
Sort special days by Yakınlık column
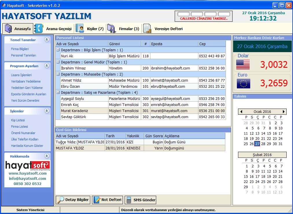click(x=135, y=136)
